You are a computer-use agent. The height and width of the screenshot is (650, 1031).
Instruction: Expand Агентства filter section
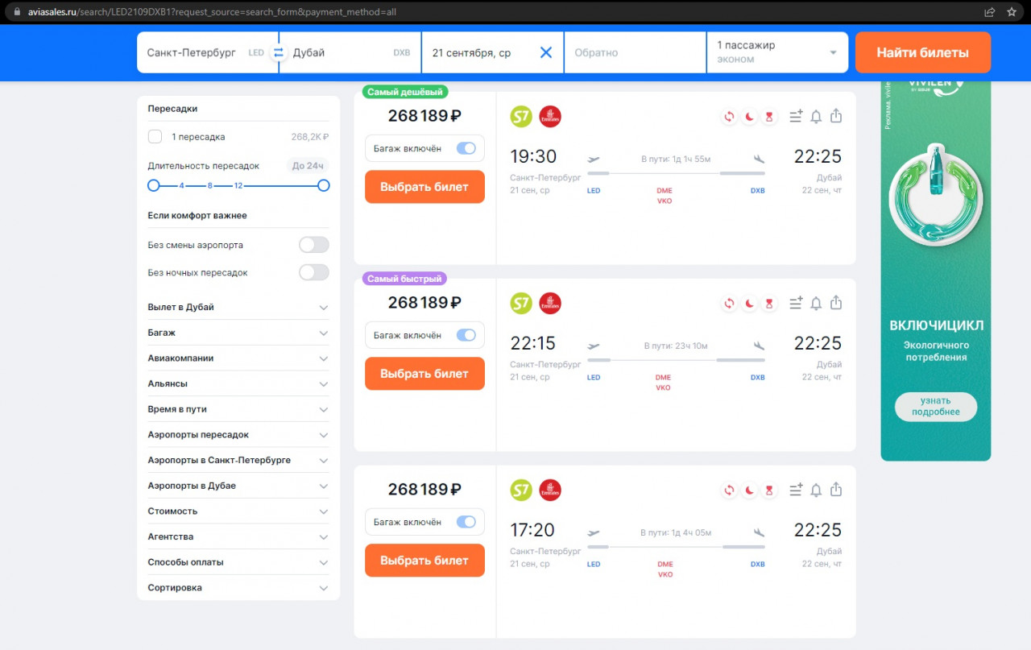(x=238, y=536)
